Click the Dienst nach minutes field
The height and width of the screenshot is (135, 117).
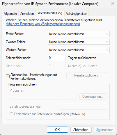(x=57, y=66)
